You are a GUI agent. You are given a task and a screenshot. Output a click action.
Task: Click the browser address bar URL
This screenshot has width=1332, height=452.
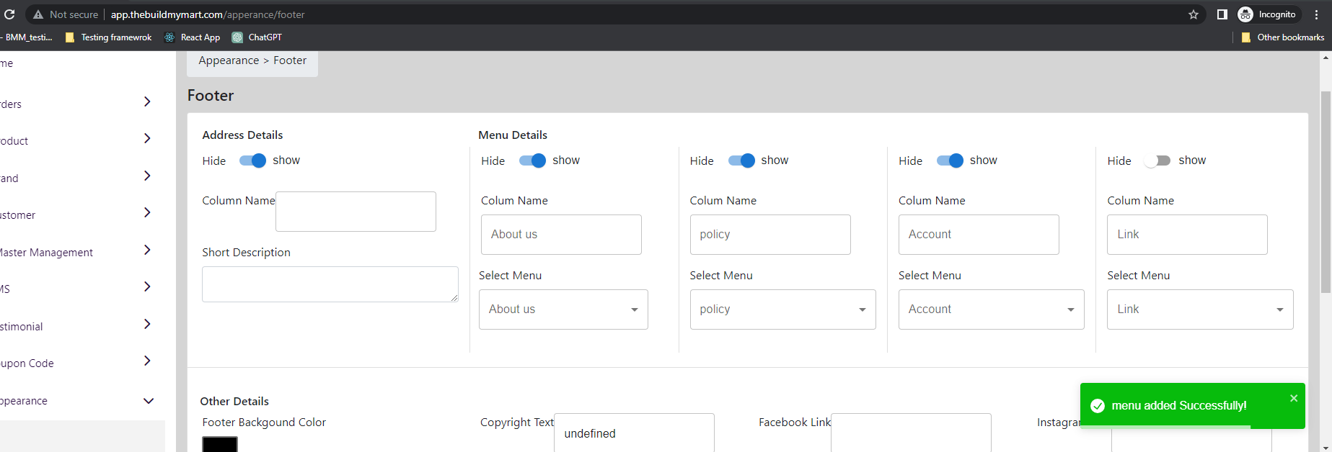coord(208,14)
